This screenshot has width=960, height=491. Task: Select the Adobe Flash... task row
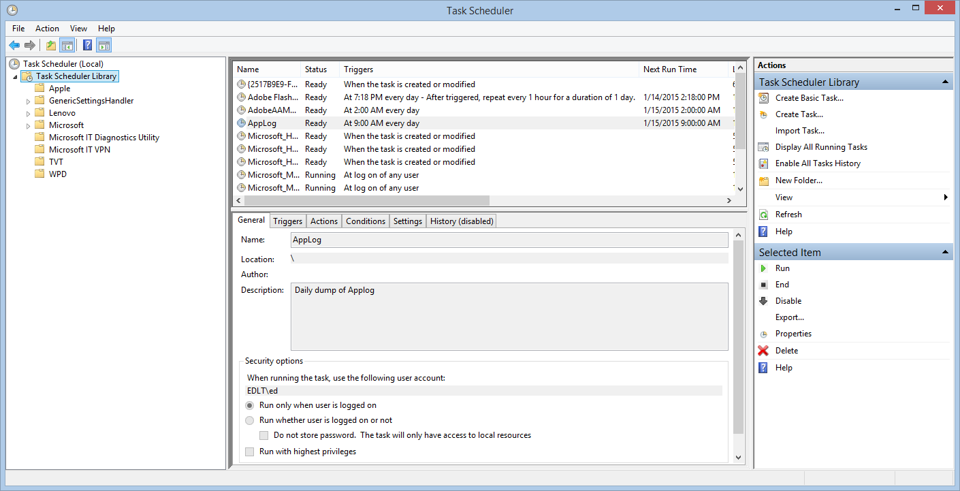point(484,97)
